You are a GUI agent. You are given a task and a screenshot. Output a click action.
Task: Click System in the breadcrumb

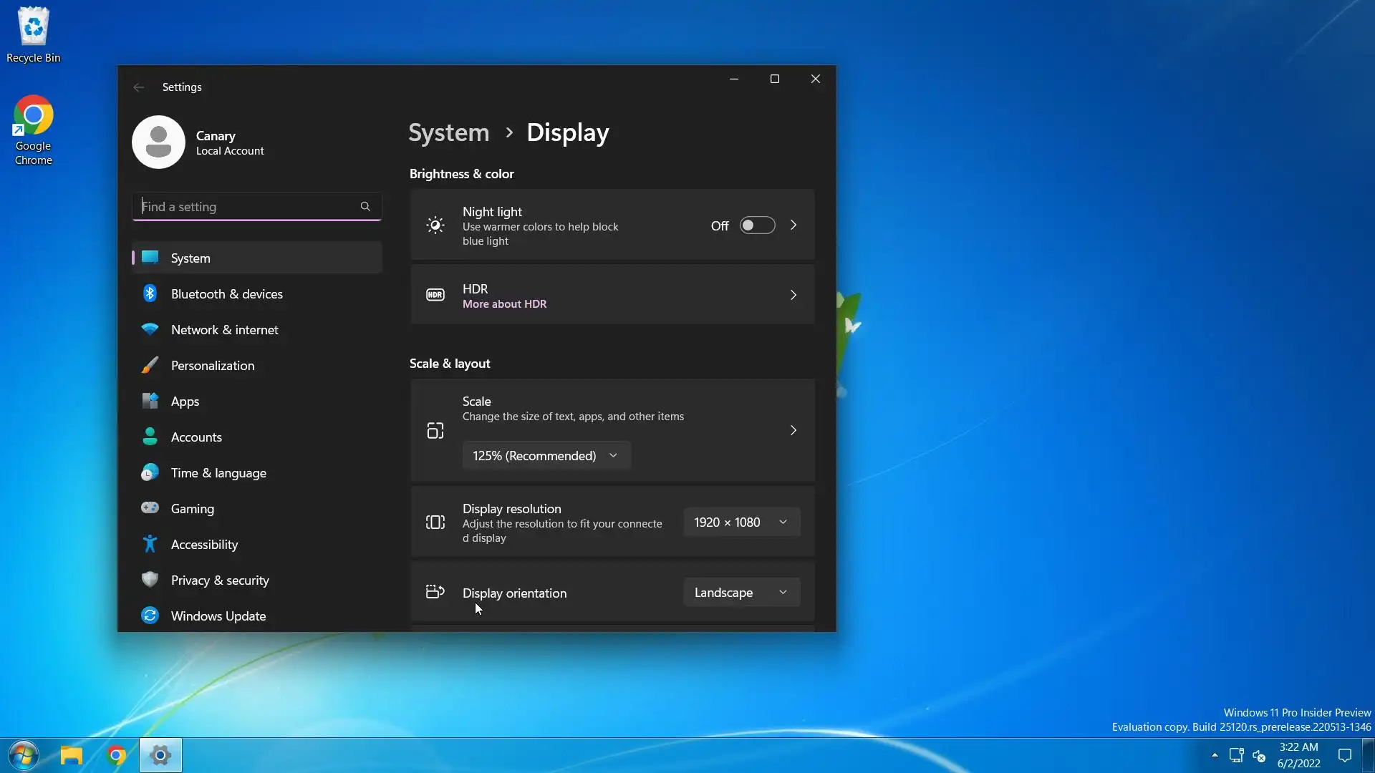coord(448,133)
